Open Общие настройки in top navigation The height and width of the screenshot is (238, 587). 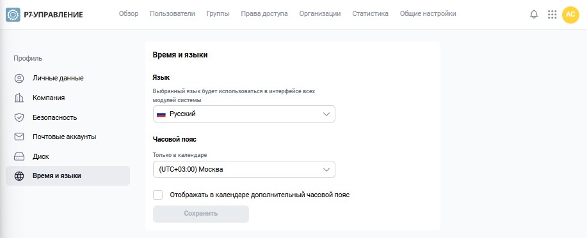pos(428,14)
